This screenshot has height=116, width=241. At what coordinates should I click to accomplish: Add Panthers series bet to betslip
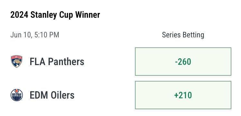tap(183, 62)
